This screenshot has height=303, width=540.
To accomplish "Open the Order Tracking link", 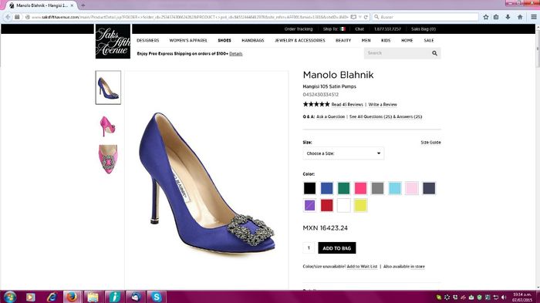I will click(x=299, y=29).
